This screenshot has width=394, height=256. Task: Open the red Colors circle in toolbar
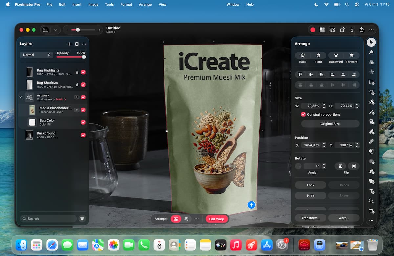313,30
